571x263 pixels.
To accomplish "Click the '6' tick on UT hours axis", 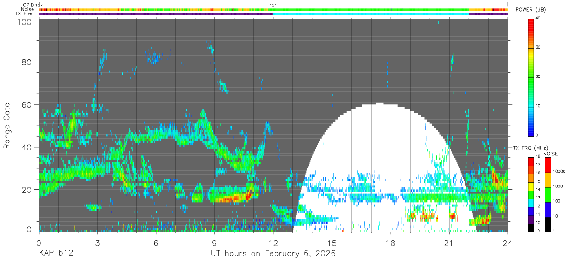I will point(156,243).
